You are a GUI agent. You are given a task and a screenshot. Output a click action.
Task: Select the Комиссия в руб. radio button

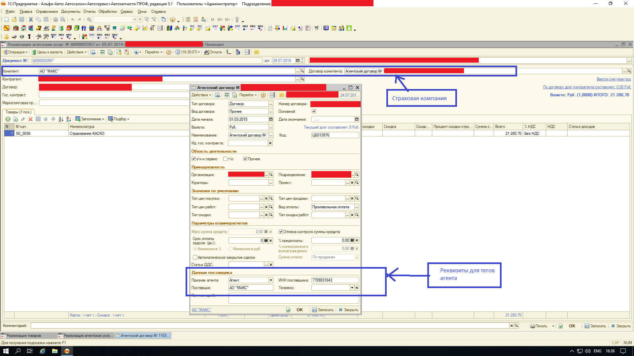[x=230, y=249]
